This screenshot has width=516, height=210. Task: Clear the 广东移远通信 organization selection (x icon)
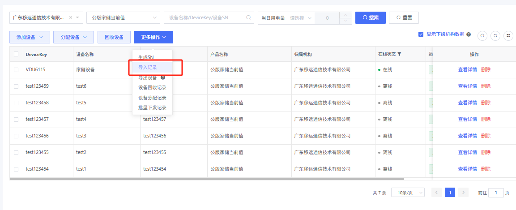(71, 18)
